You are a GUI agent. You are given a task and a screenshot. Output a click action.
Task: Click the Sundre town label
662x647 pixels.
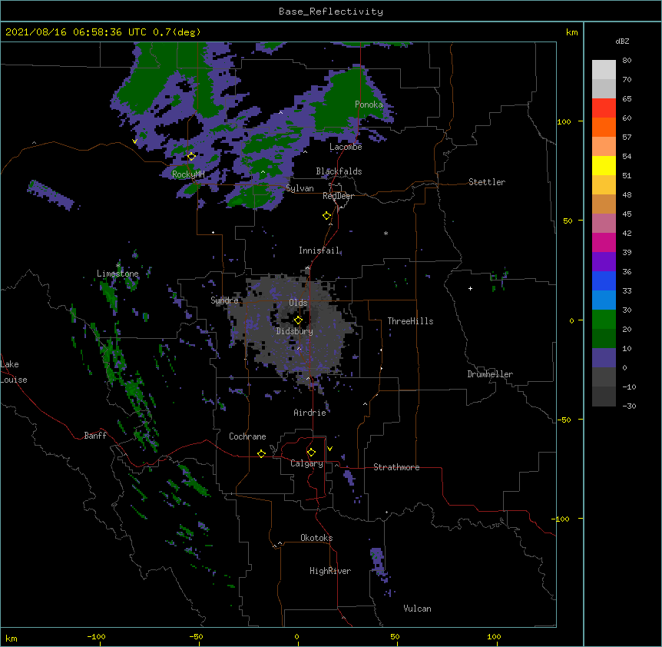[224, 300]
